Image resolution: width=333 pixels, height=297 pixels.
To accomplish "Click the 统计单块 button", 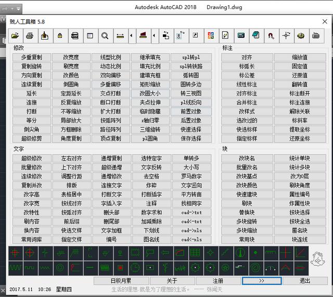I will pos(300,158).
